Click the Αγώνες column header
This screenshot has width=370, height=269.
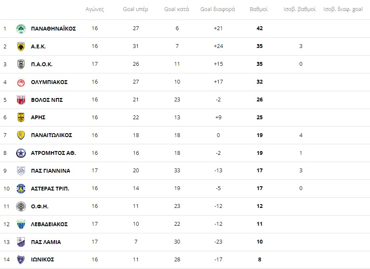[95, 9]
